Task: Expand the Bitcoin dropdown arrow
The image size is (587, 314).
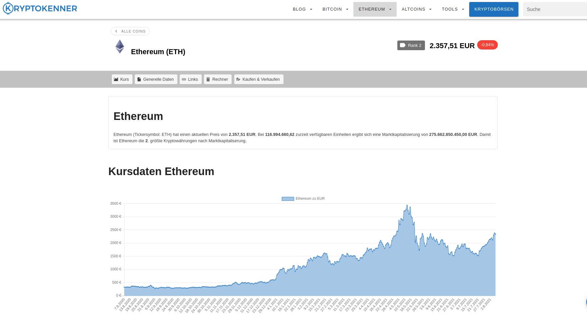Action: [347, 9]
